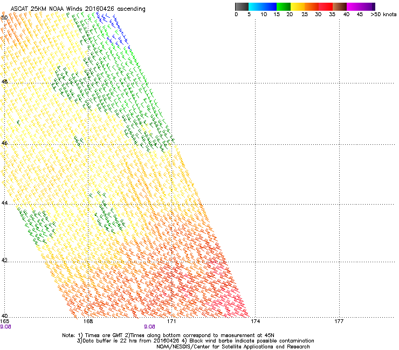Select the yellow 20-25 knots color segment
This screenshot has width=399, height=350.
[298, 6]
